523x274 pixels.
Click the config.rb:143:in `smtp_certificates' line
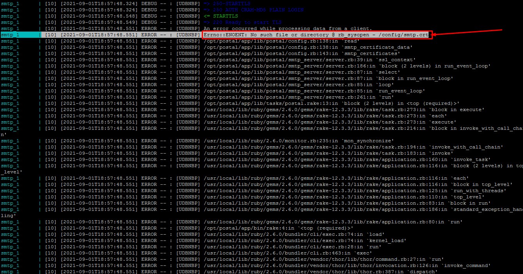click(302, 53)
